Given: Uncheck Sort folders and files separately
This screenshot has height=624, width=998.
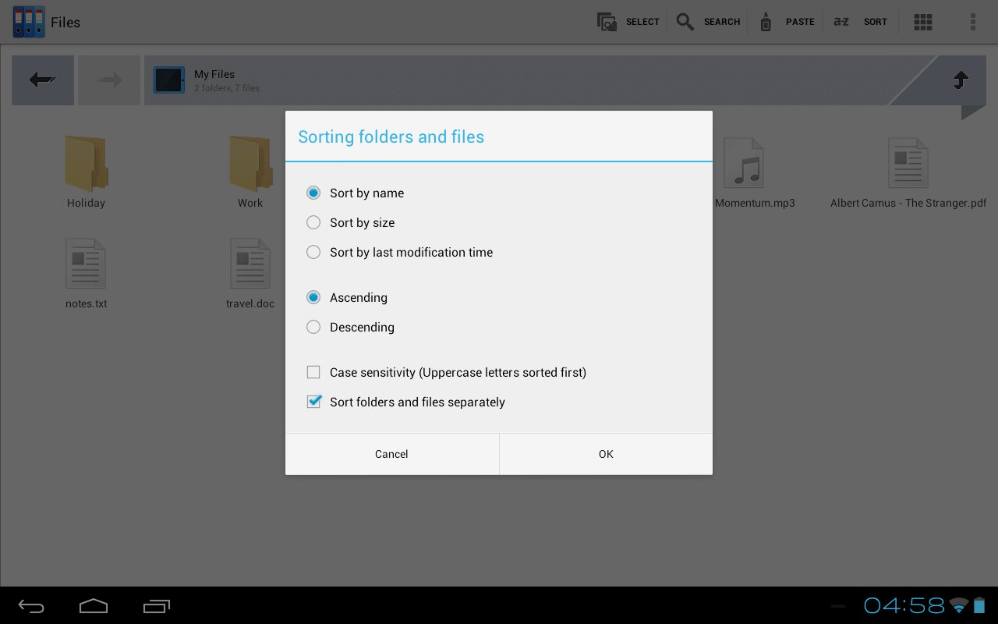Looking at the screenshot, I should (313, 402).
